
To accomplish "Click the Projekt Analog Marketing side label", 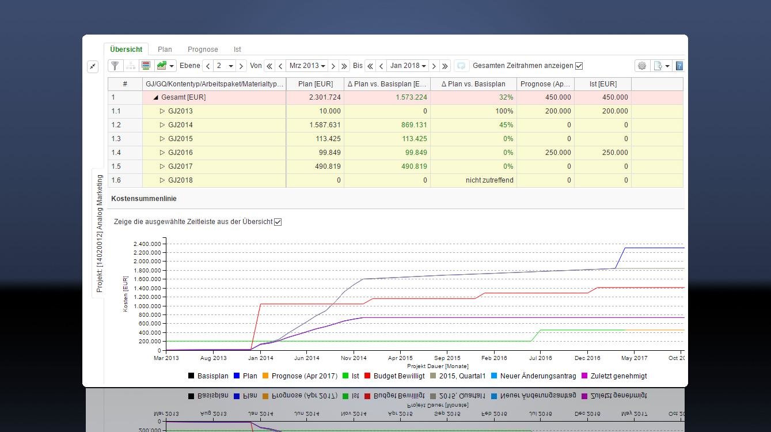I will pyautogui.click(x=99, y=233).
